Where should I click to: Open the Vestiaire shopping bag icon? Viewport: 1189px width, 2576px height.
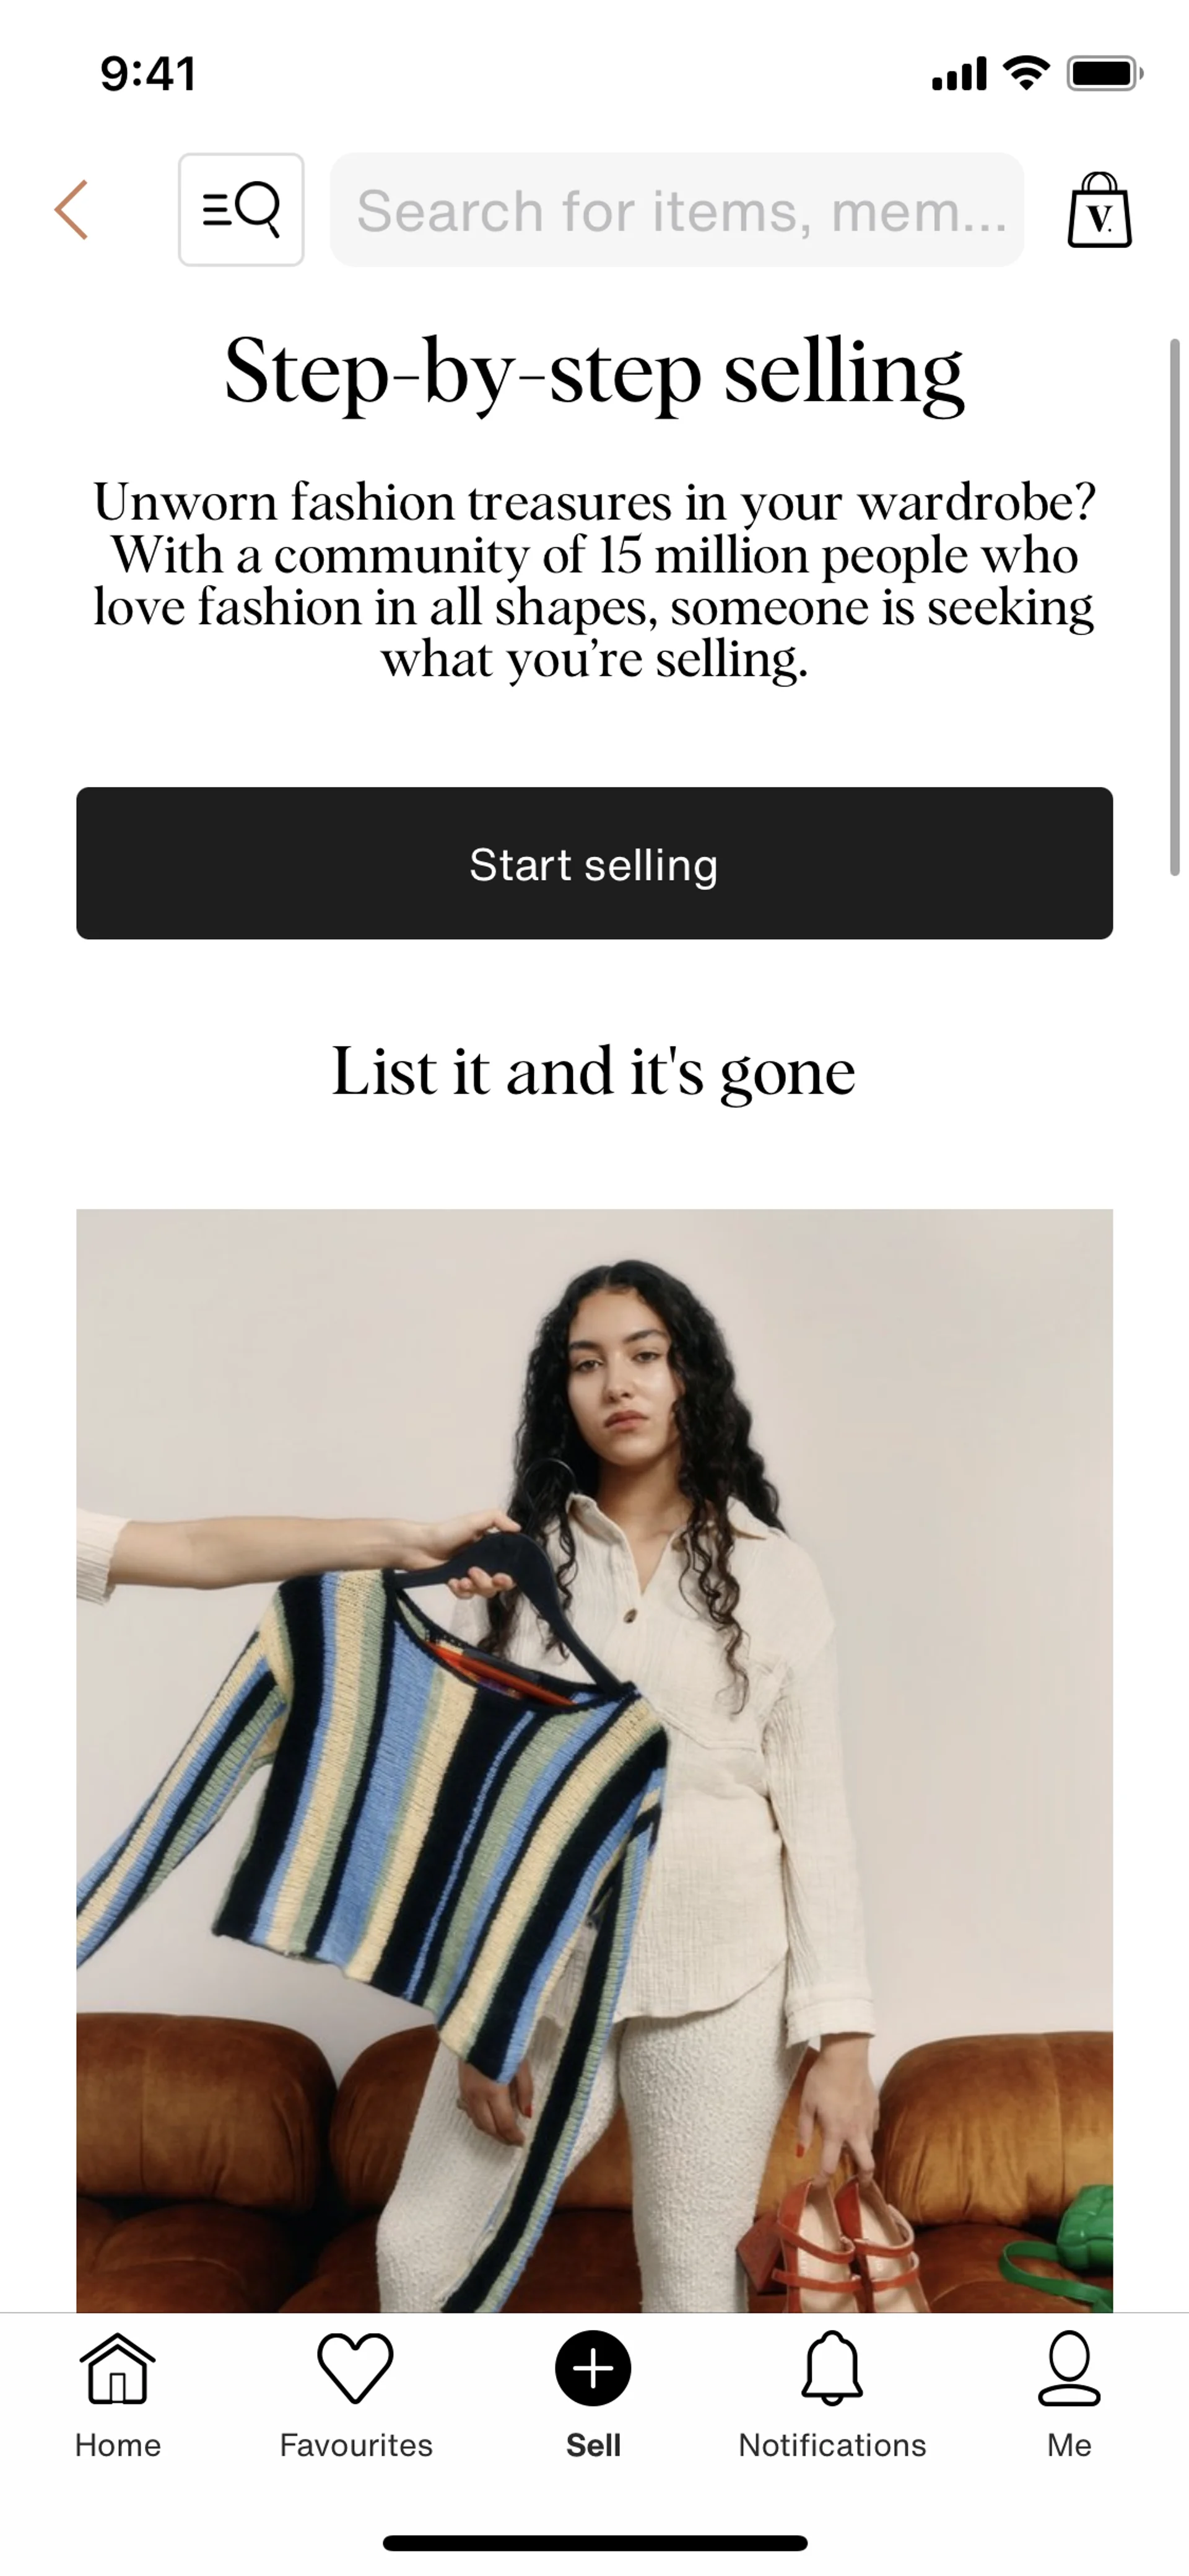(x=1099, y=210)
